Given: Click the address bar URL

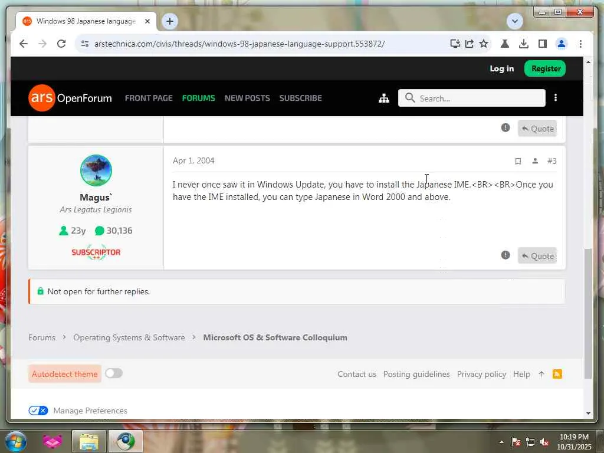Looking at the screenshot, I should pyautogui.click(x=239, y=44).
